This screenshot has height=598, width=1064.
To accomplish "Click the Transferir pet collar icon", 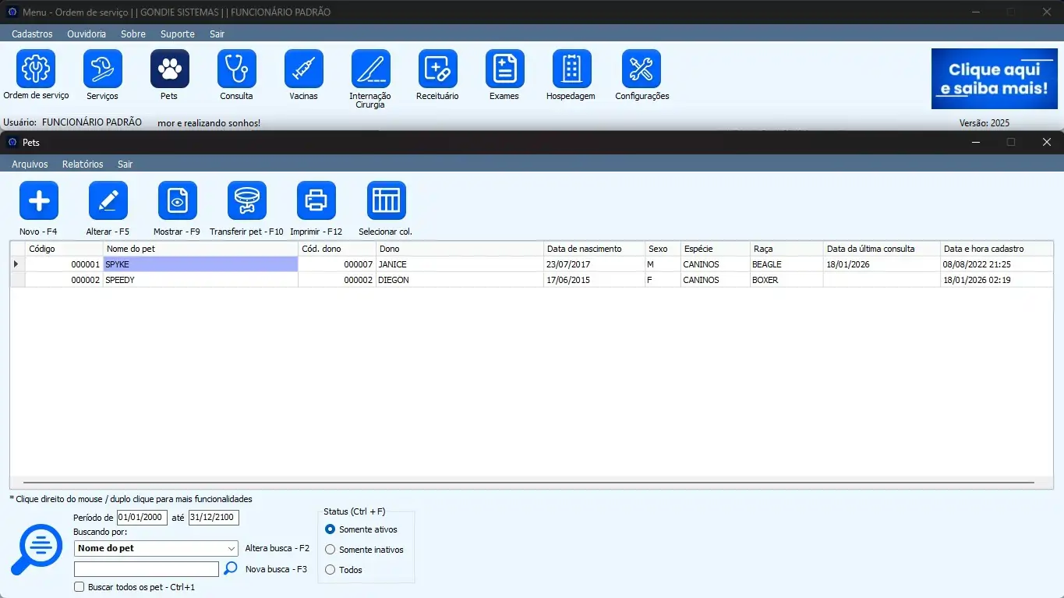I will click(247, 201).
